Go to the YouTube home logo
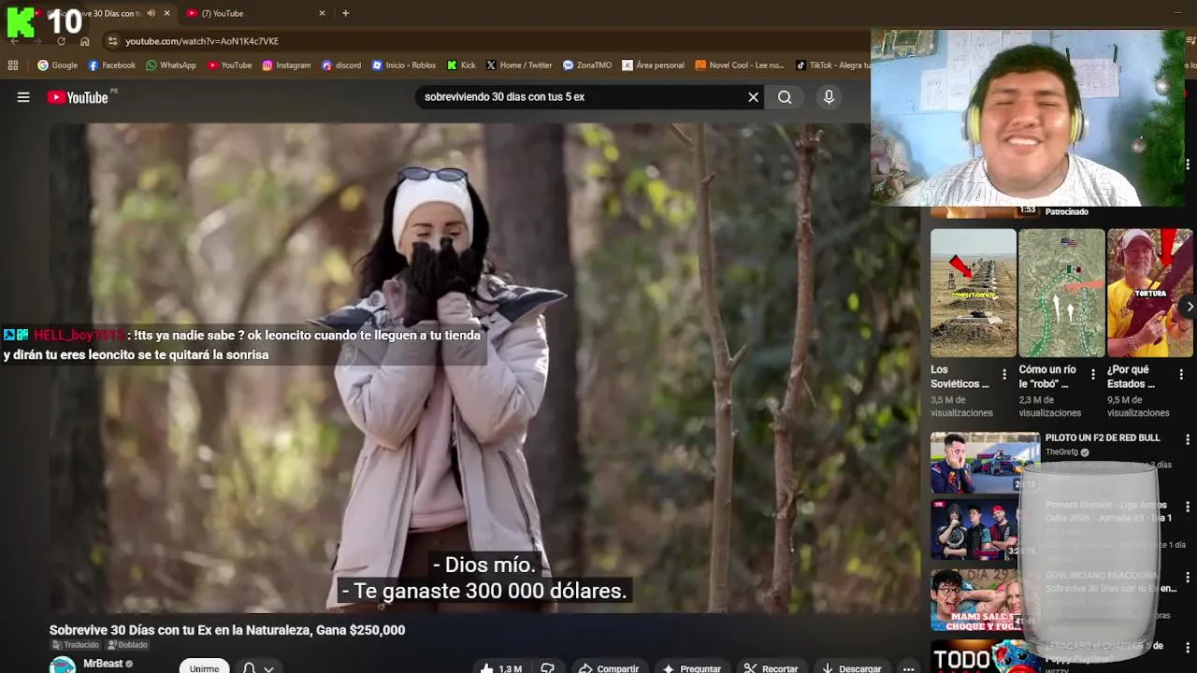 coord(78,97)
